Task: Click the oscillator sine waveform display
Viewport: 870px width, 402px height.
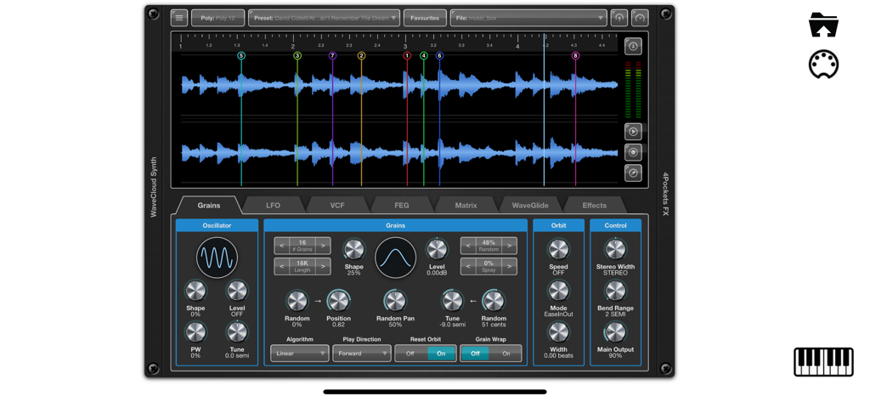Action: [217, 258]
